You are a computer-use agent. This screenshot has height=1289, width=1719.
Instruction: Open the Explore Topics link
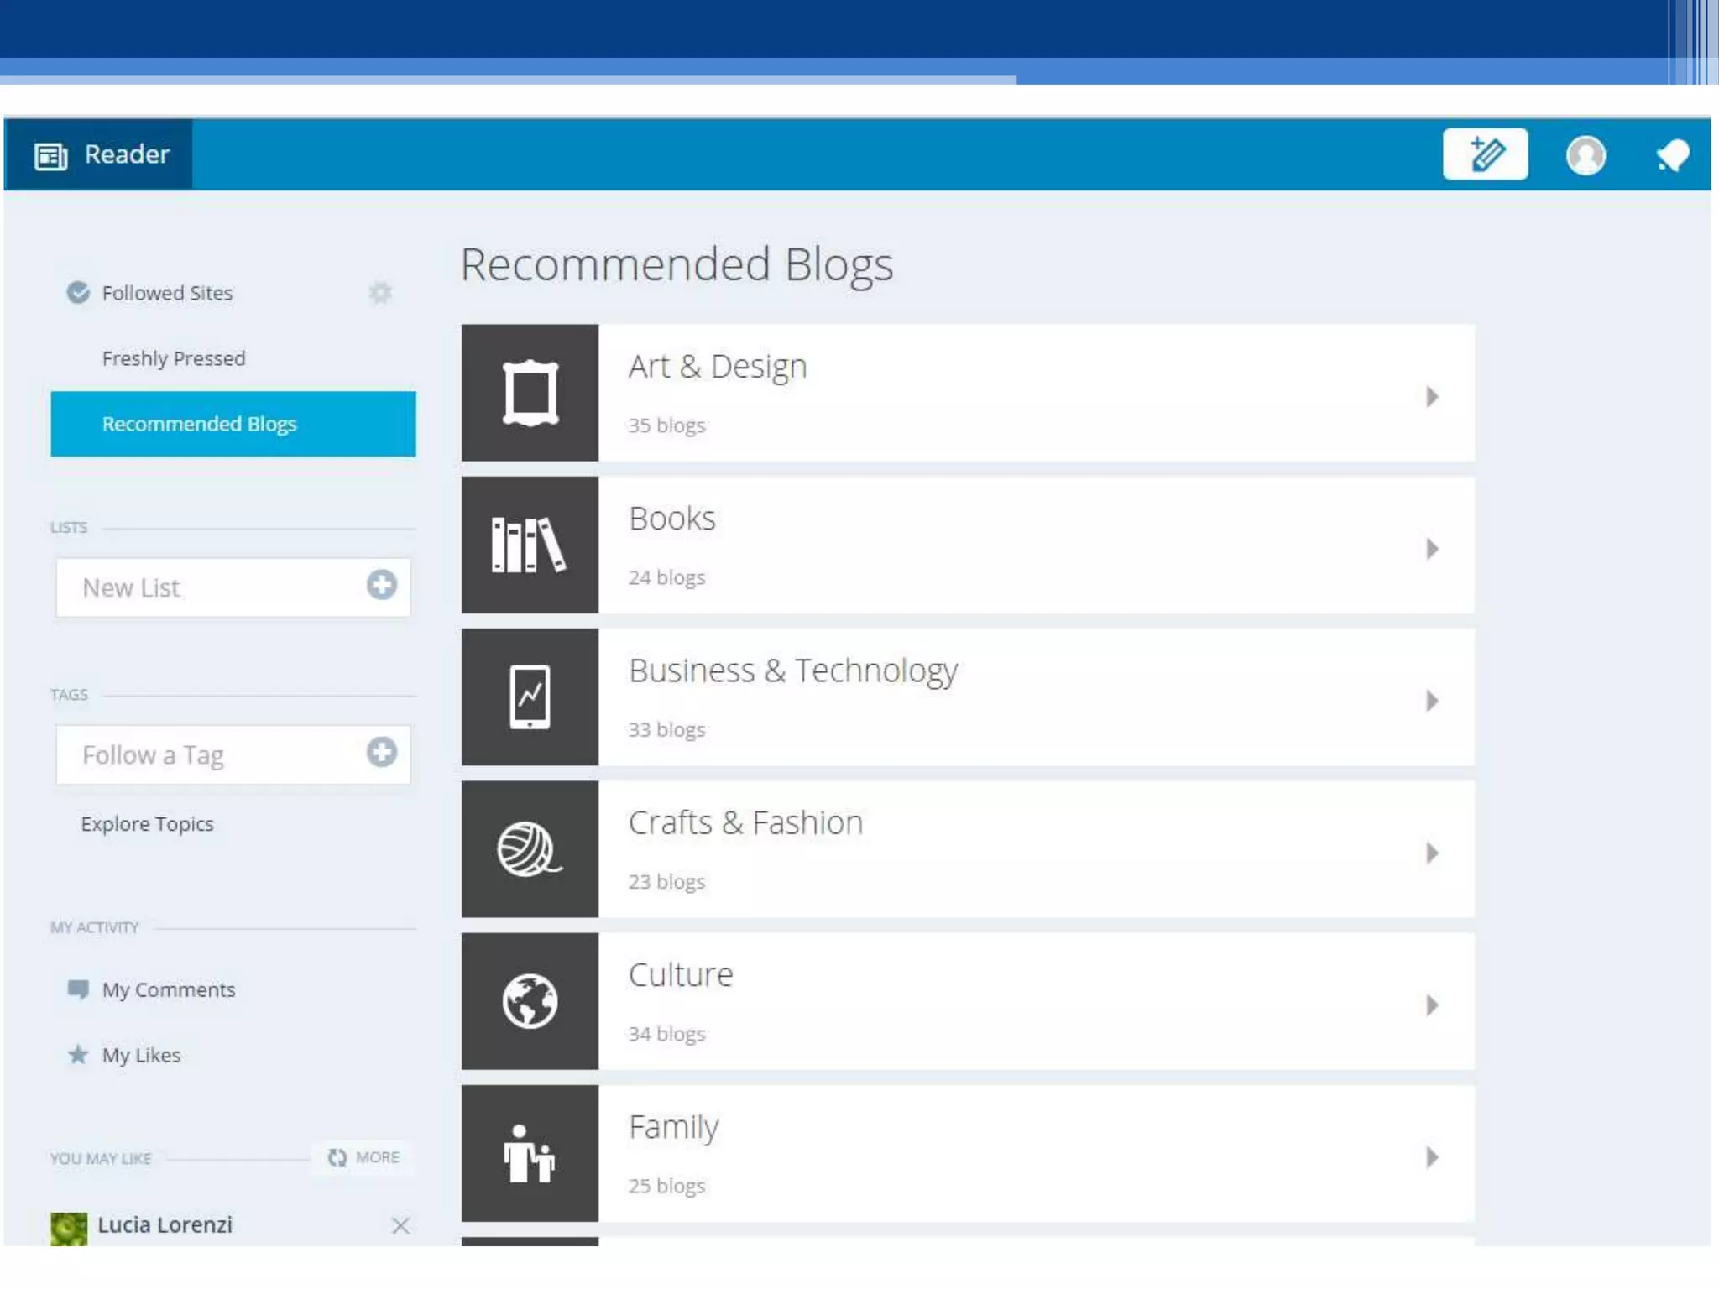(147, 824)
